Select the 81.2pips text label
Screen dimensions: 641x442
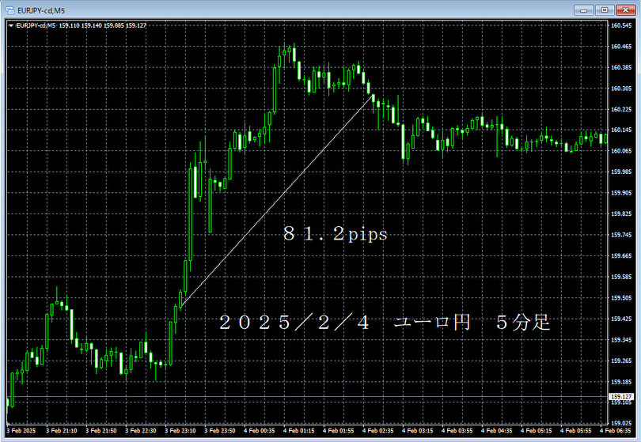pos(336,234)
